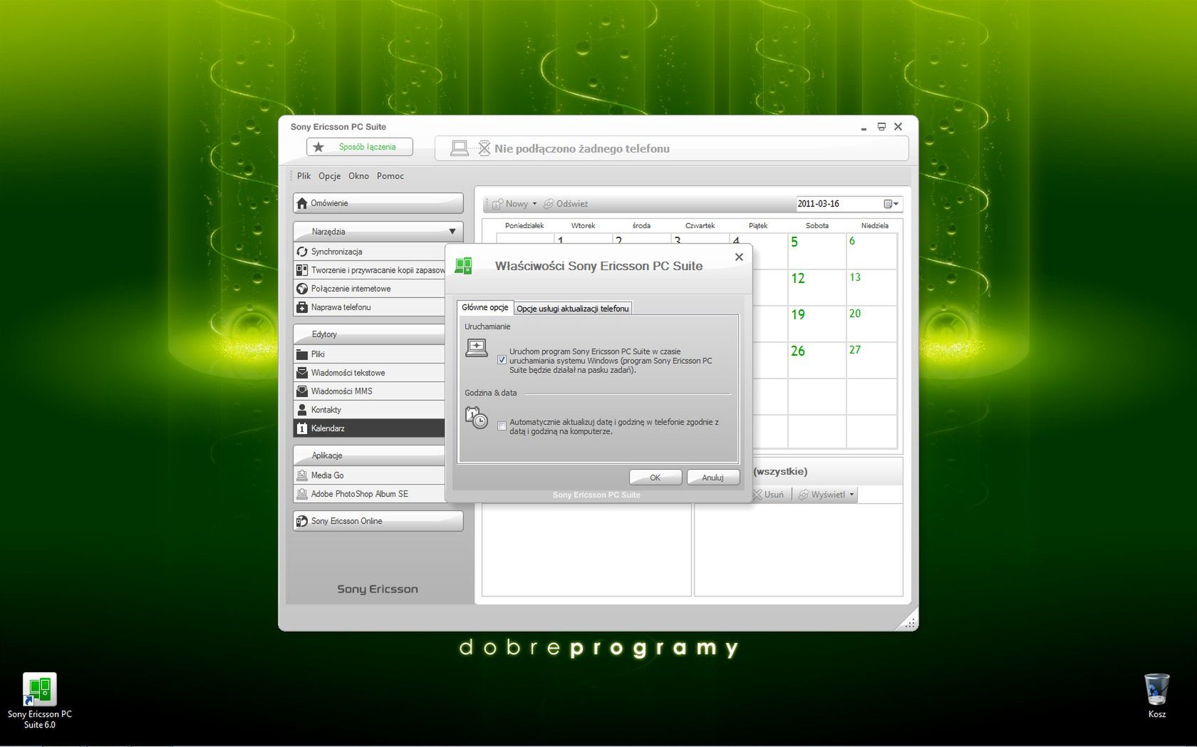Viewport: 1197px width, 747px height.
Task: Select calendar day 13
Action: coord(871,287)
